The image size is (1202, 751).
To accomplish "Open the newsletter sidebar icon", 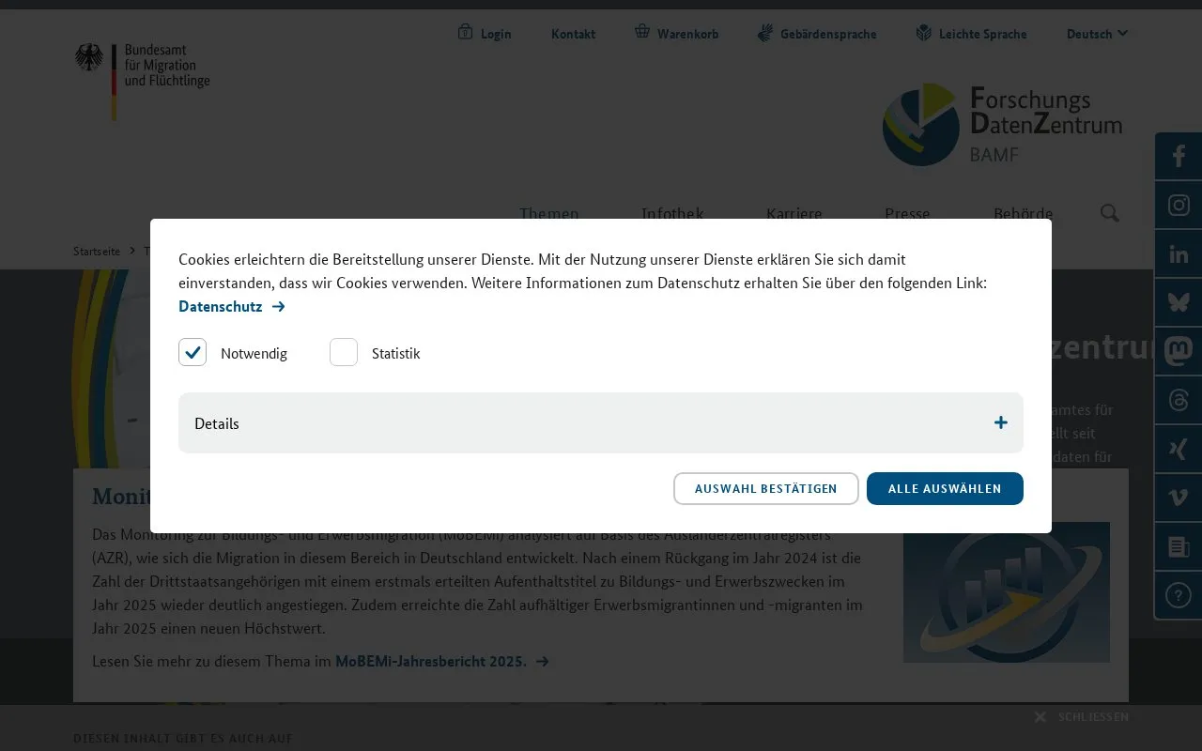I will [x=1179, y=546].
